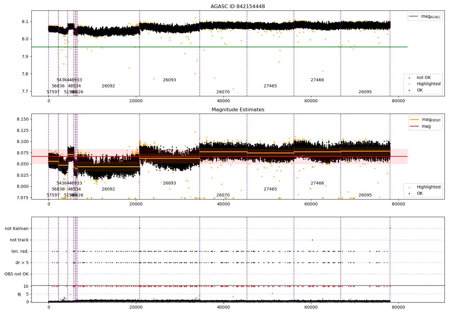
Task: Click the 7.7 y-axis tick label
Action: (25, 92)
